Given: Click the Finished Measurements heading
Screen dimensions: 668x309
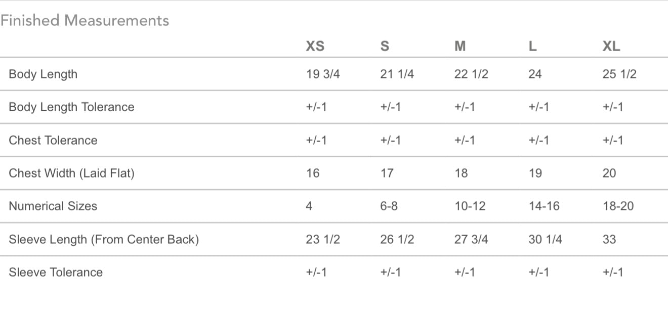Looking at the screenshot, I should [85, 21].
